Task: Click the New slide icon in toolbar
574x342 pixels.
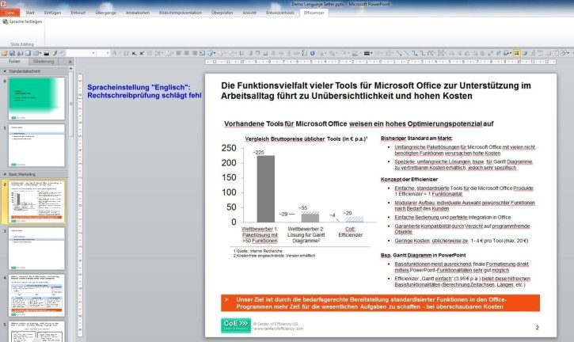Action: [28, 53]
